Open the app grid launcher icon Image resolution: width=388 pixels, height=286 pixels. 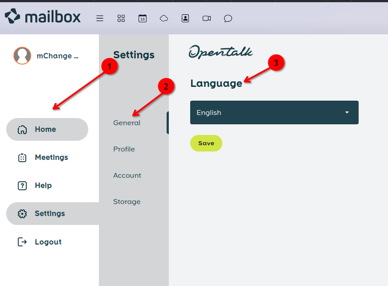pos(121,18)
